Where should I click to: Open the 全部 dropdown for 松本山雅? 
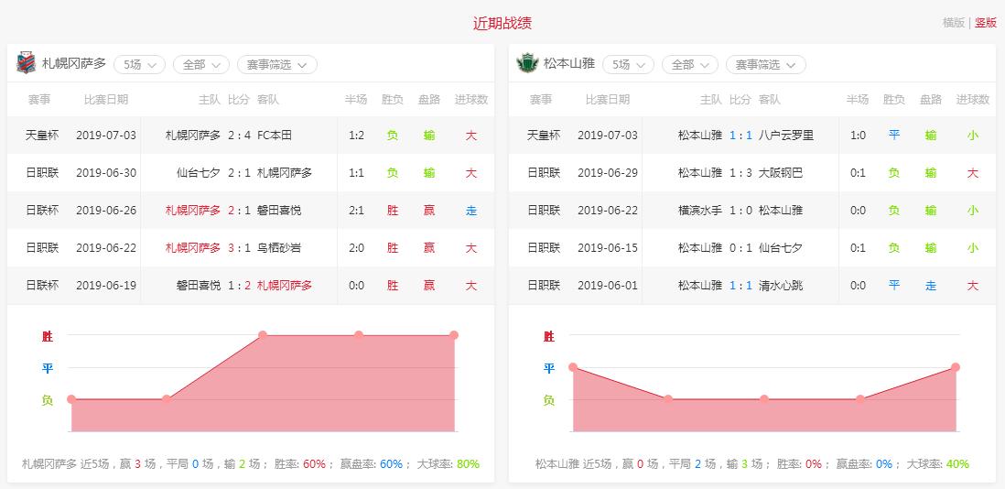point(689,65)
